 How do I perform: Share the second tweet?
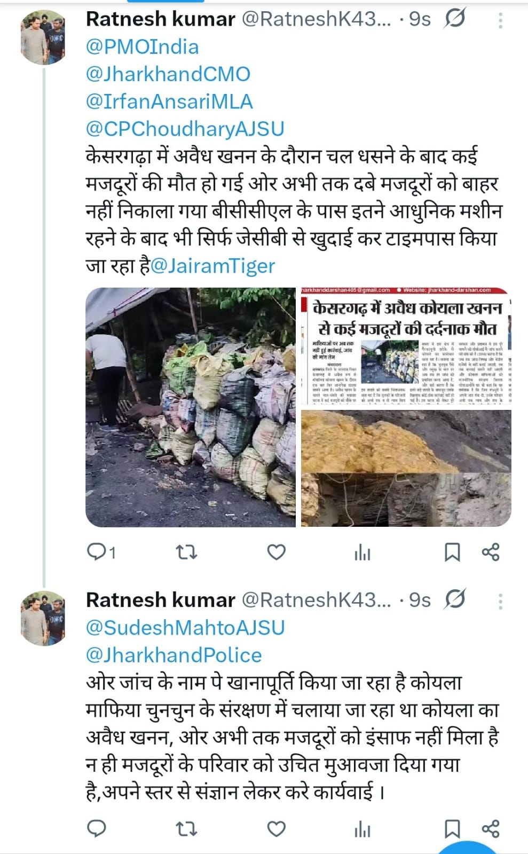(491, 829)
